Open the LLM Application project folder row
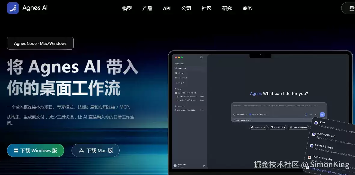Screen dimensions: 355x175 pyautogui.click(x=189, y=93)
